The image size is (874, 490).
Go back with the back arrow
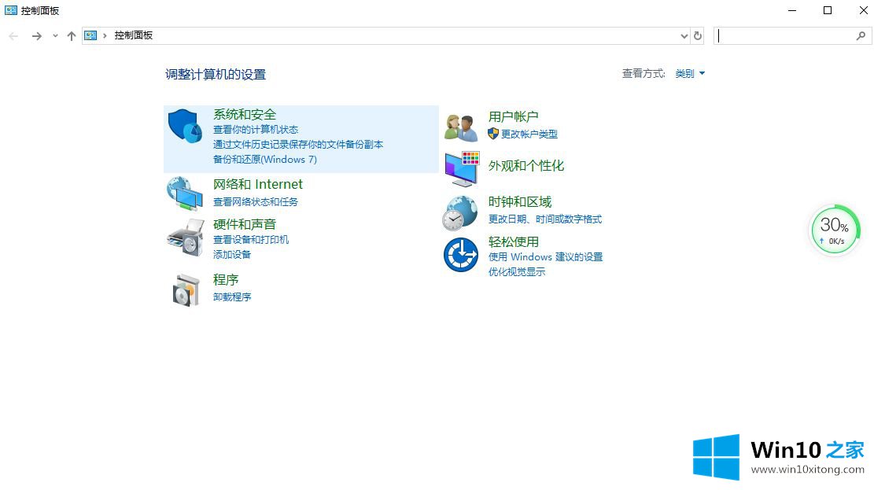(13, 36)
